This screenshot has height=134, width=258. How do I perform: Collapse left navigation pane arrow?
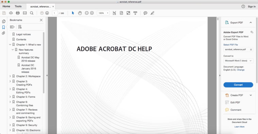pyautogui.click(x=47, y=75)
